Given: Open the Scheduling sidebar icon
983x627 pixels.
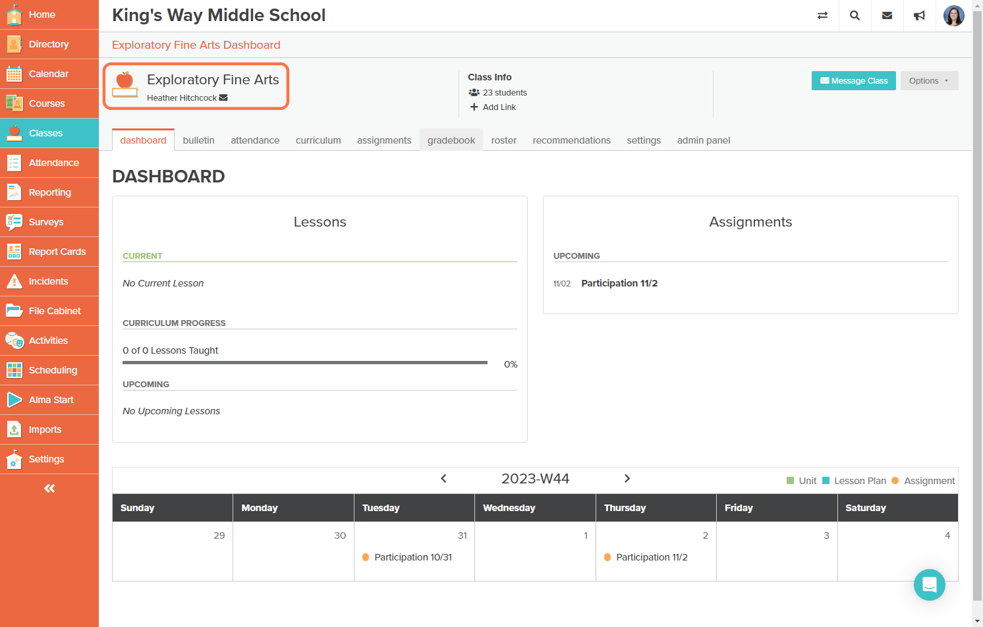Looking at the screenshot, I should (14, 370).
